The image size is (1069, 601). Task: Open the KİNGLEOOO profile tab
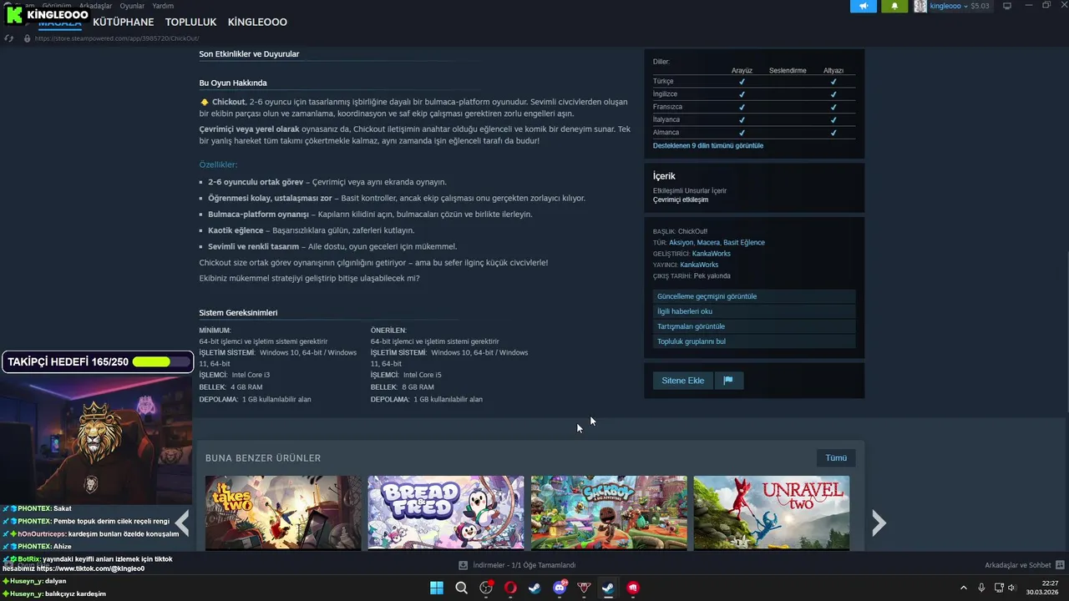[x=257, y=23]
